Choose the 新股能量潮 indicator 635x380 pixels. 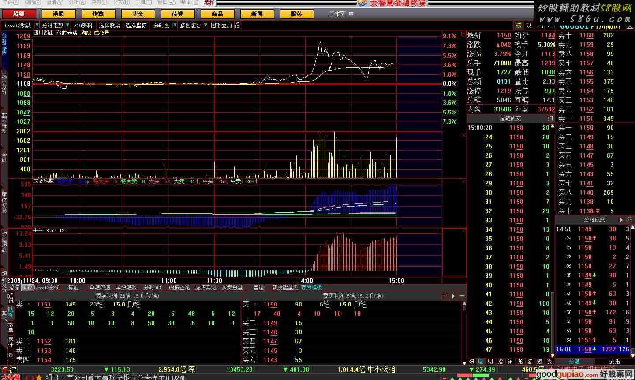tap(285, 288)
